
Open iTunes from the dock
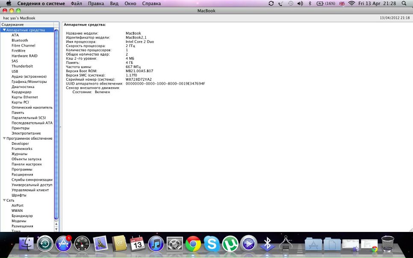[156, 244]
